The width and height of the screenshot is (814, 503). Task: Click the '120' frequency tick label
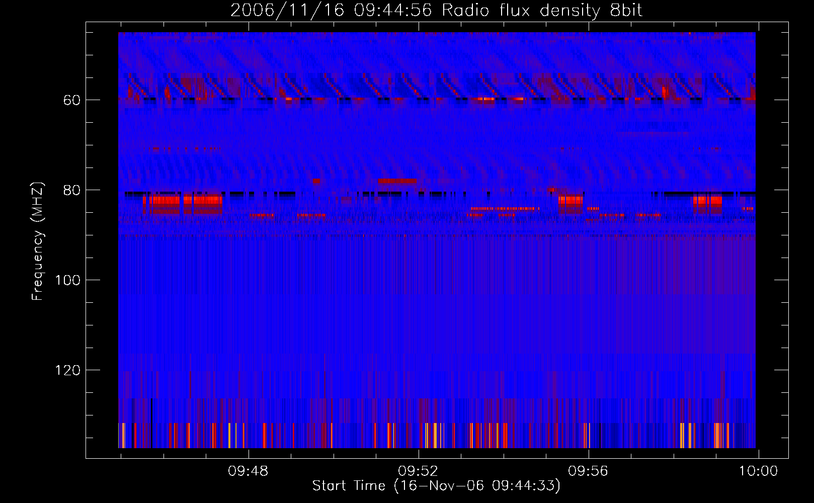pyautogui.click(x=67, y=370)
